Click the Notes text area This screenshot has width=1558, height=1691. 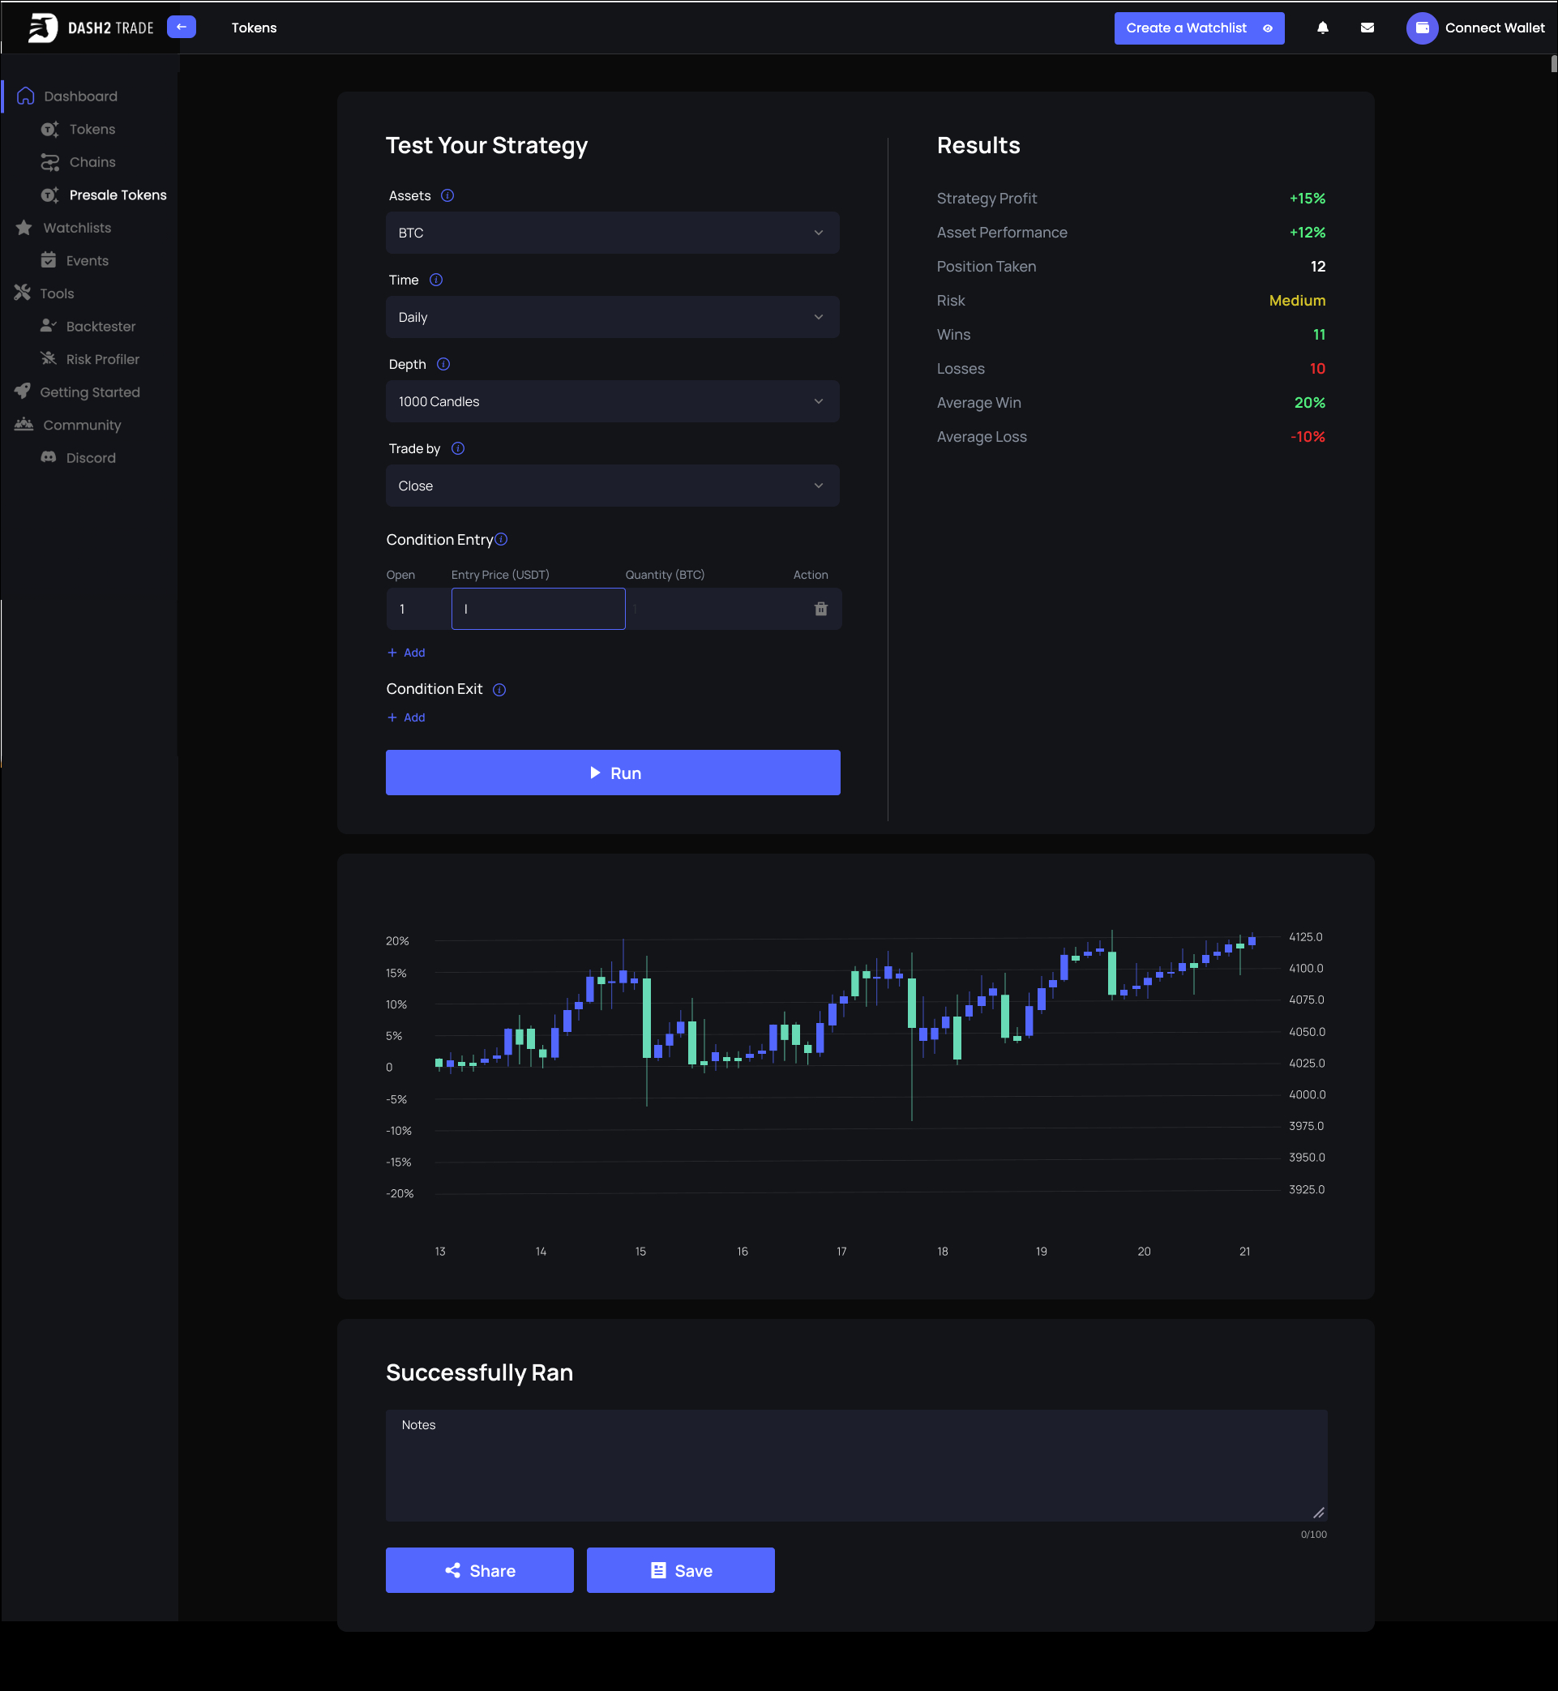pyautogui.click(x=856, y=1466)
